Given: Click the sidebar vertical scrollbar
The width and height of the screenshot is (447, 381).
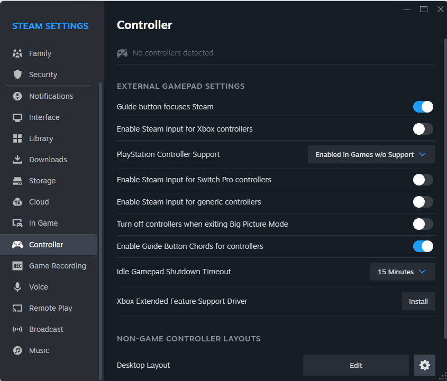Looking at the screenshot, I should (x=101, y=230).
